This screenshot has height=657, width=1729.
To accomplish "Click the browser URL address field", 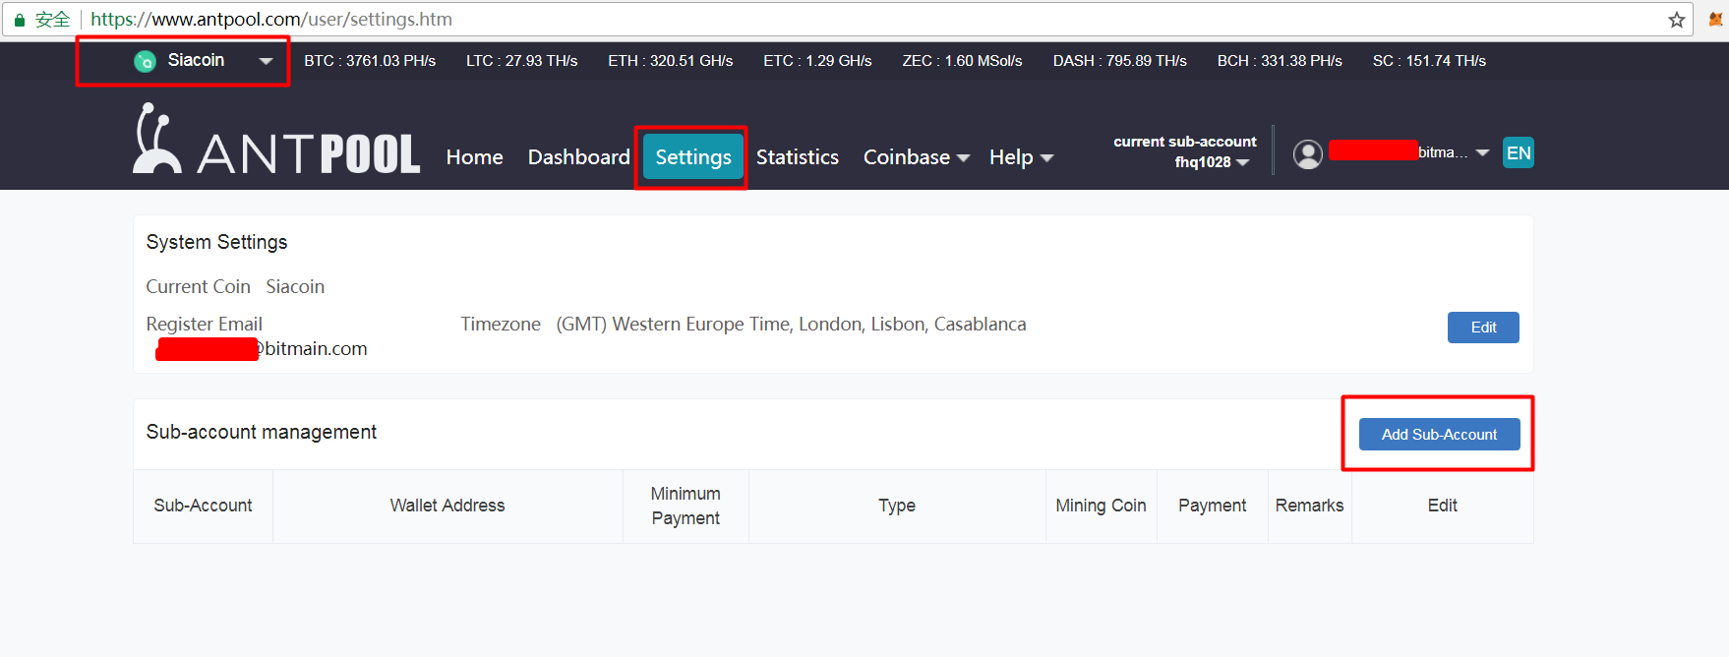I will pyautogui.click(x=787, y=20).
